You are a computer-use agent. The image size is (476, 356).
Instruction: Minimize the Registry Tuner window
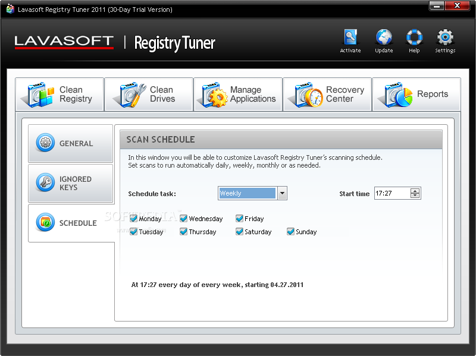tap(437, 6)
